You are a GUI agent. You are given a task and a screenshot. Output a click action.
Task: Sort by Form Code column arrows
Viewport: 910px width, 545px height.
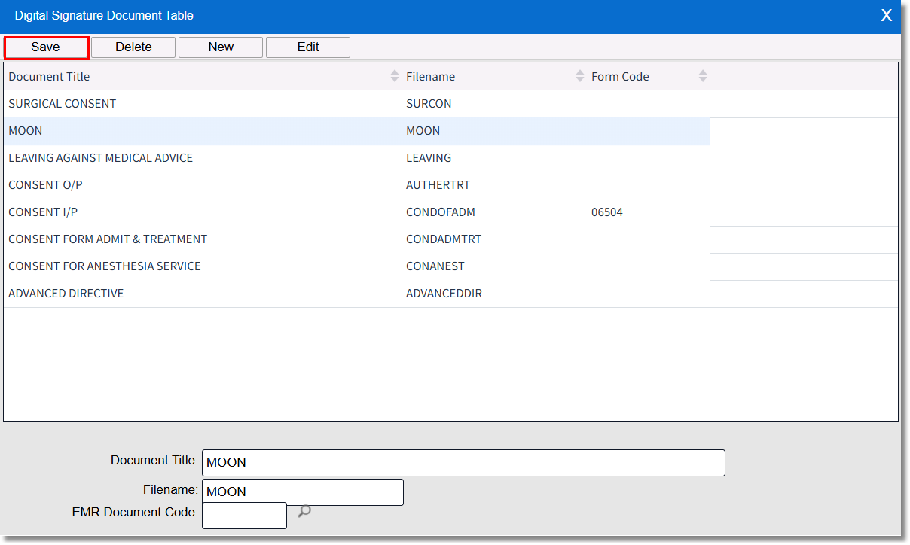[x=703, y=76]
